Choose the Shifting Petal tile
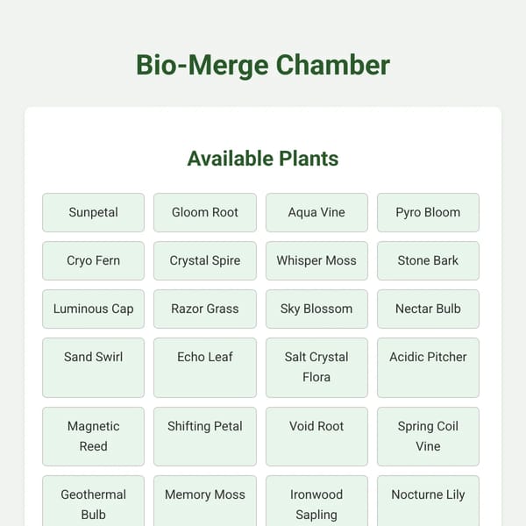The width and height of the screenshot is (526, 526). pos(205,437)
